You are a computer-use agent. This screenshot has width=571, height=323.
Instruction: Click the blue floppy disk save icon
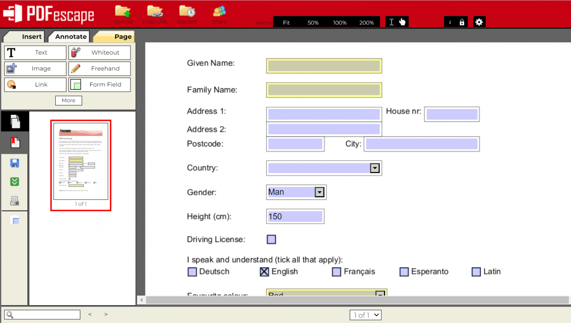point(15,163)
